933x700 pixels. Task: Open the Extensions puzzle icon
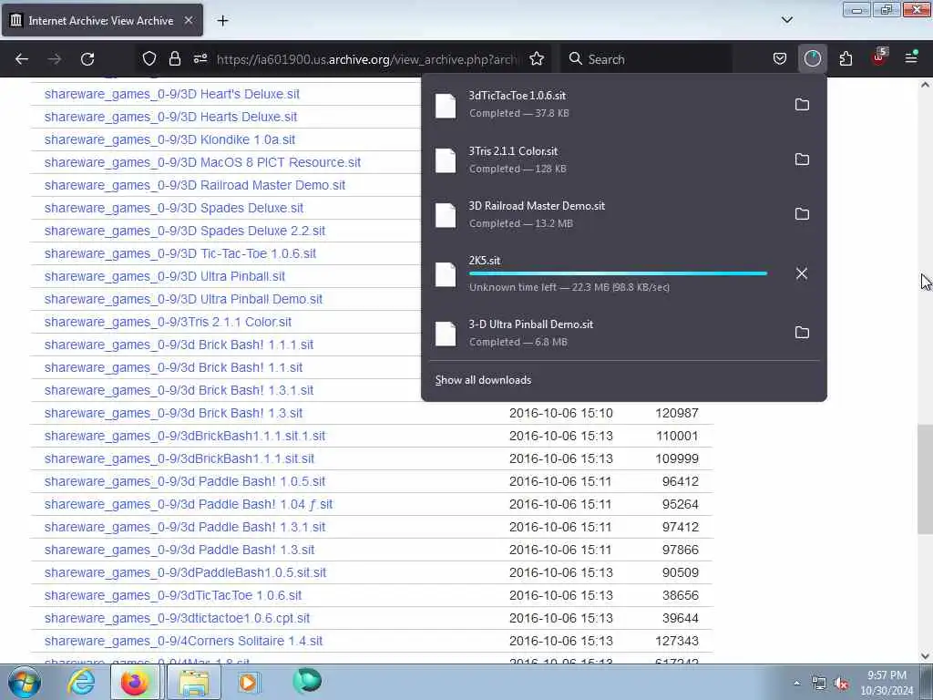tap(846, 58)
